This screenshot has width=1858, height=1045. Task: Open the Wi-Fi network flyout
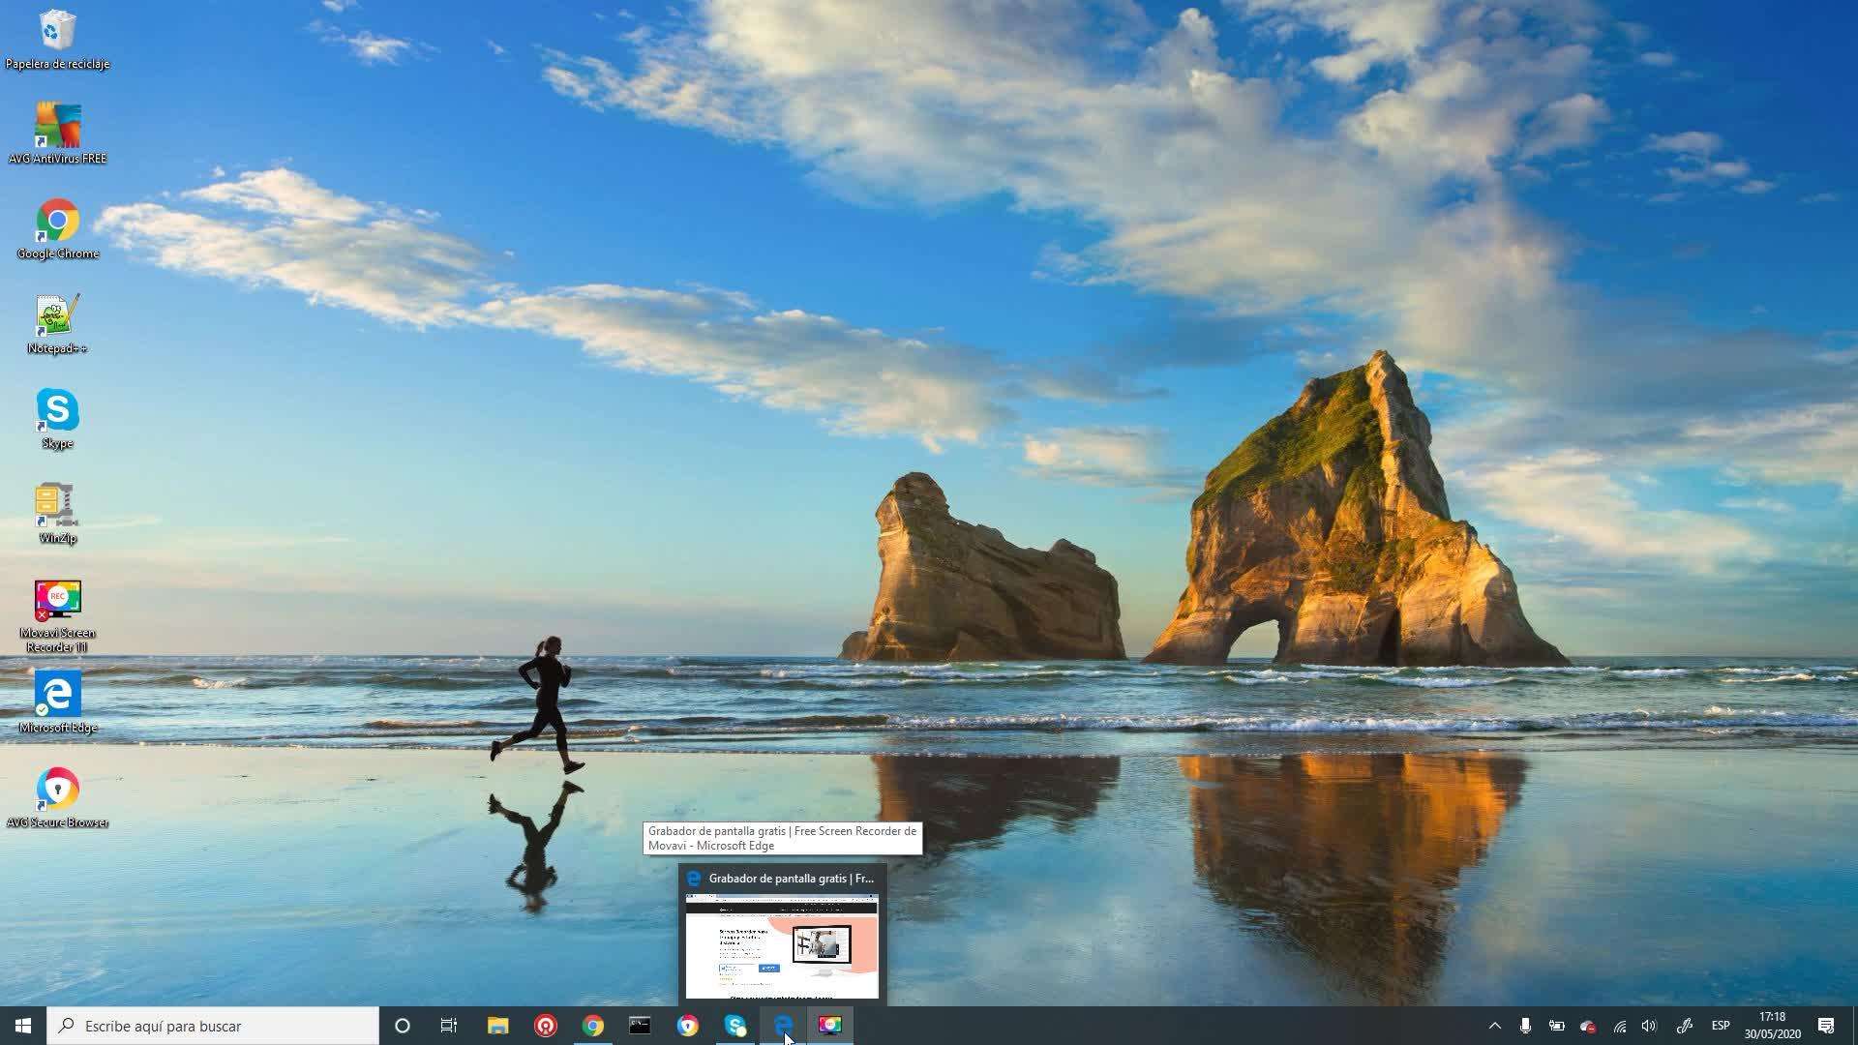[x=1619, y=1026]
